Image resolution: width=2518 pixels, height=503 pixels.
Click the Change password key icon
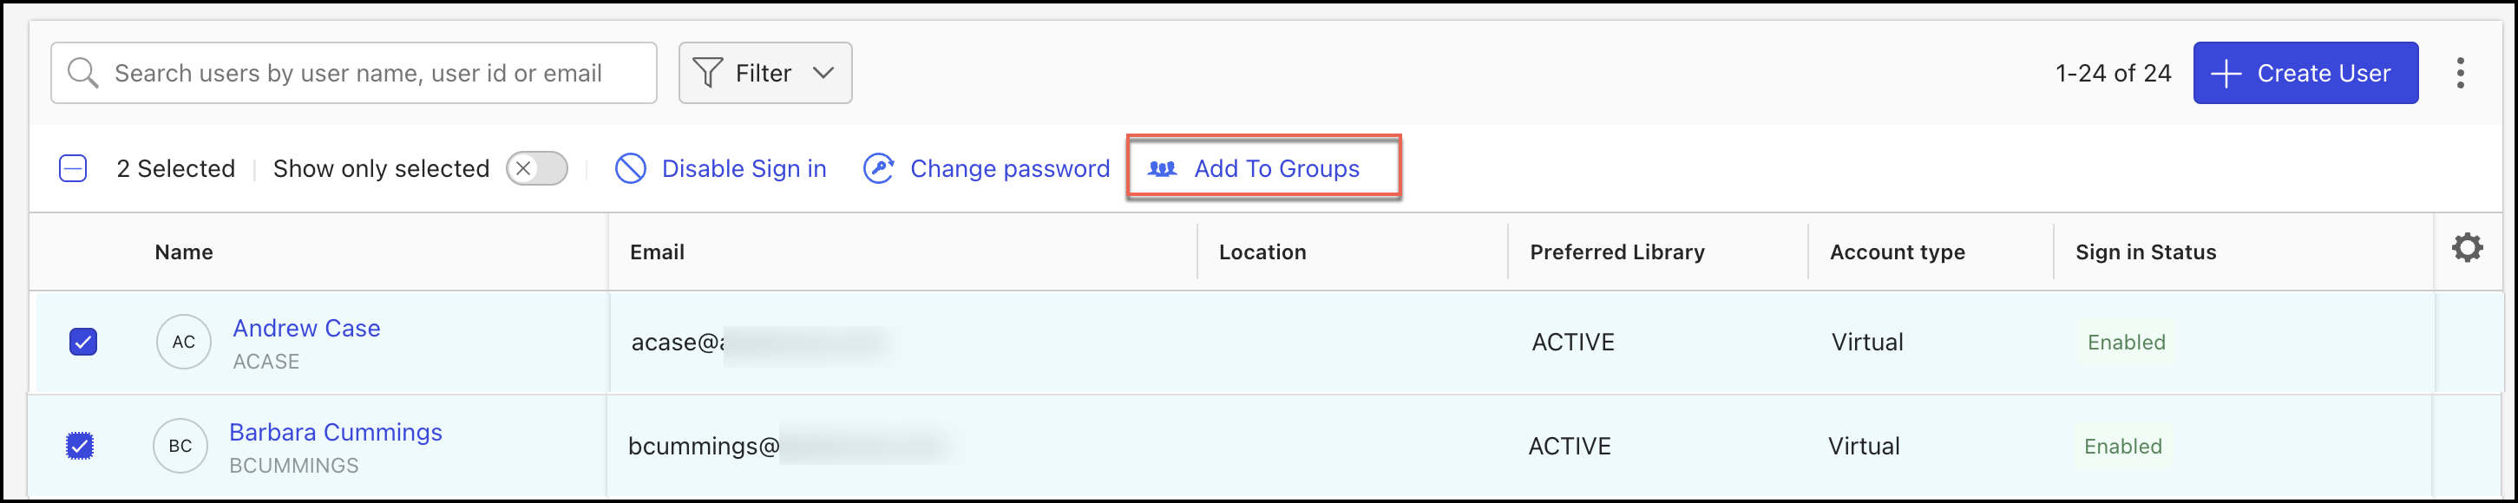click(878, 169)
